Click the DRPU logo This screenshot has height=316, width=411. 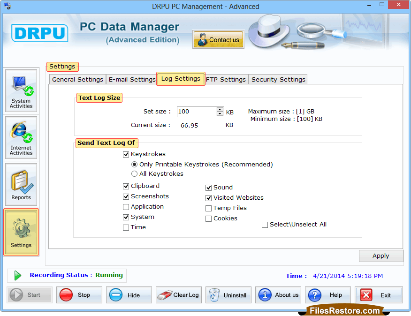click(40, 33)
